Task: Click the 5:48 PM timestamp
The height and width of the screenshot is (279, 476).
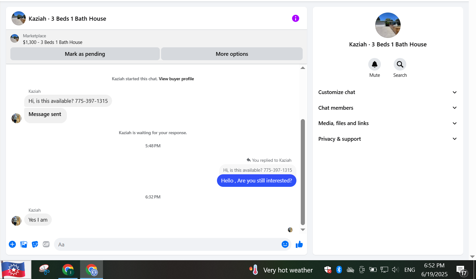Action: 153,146
